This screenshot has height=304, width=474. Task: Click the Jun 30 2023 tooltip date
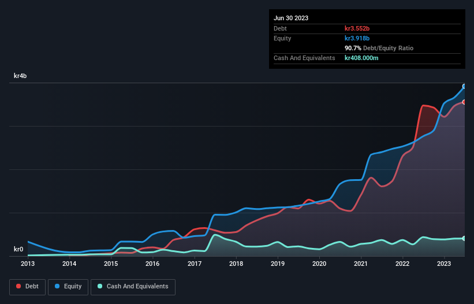291,18
